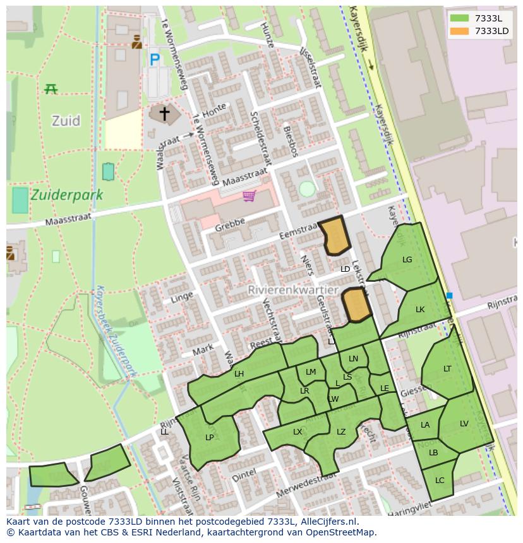The image size is (523, 543).
Task: Click the blue parking P icon
Action: (x=155, y=60)
